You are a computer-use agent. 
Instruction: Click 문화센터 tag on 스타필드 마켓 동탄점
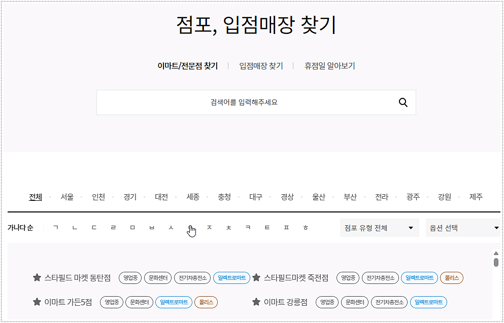click(x=158, y=278)
